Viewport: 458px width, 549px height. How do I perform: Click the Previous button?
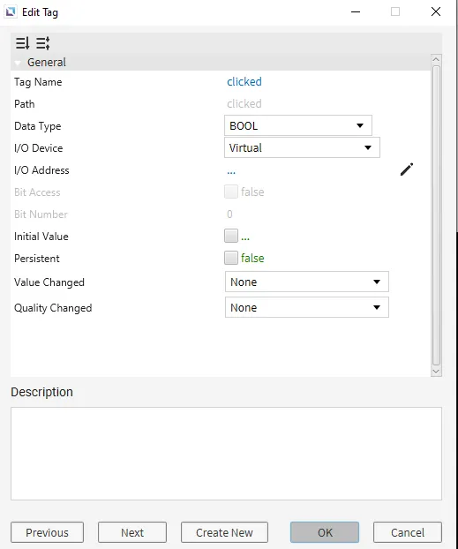tap(48, 532)
